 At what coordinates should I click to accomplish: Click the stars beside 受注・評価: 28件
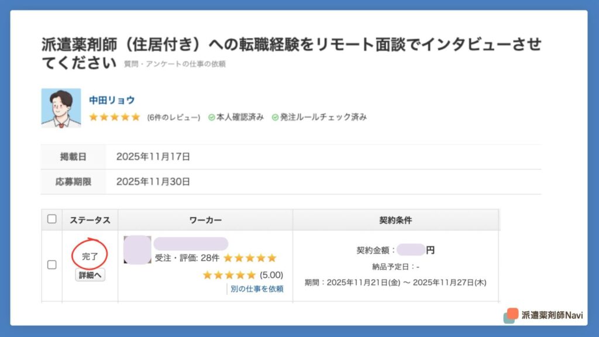(x=250, y=258)
